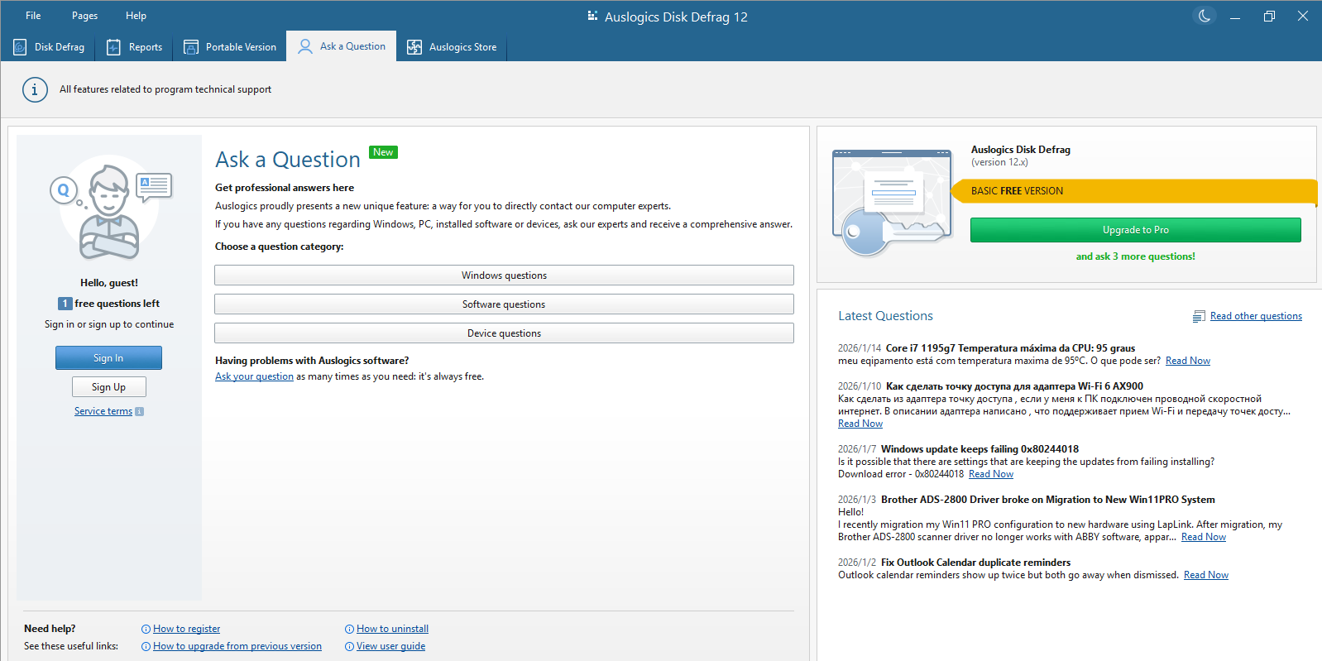Click the Auslogics Store tab icon
The width and height of the screenshot is (1322, 661).
(x=414, y=47)
